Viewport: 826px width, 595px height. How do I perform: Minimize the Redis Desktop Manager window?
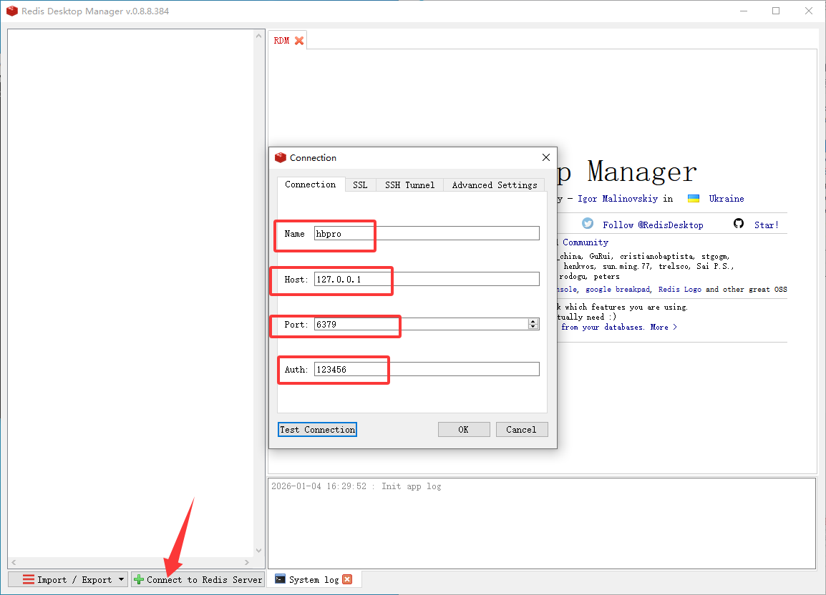pos(743,11)
